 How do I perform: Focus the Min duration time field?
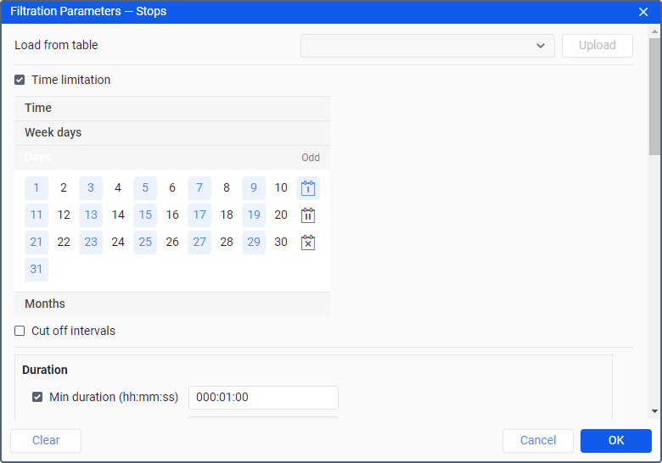[x=263, y=397]
